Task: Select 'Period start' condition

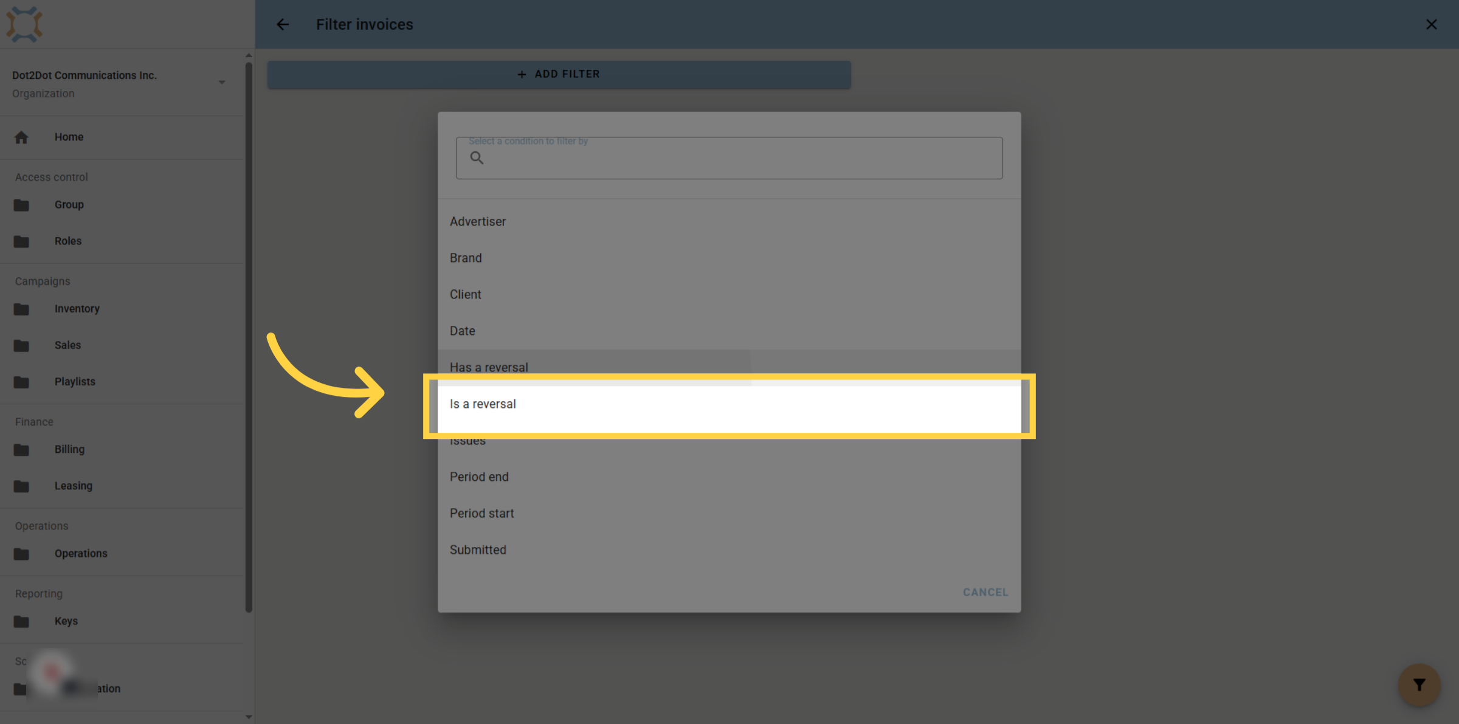Action: point(729,514)
